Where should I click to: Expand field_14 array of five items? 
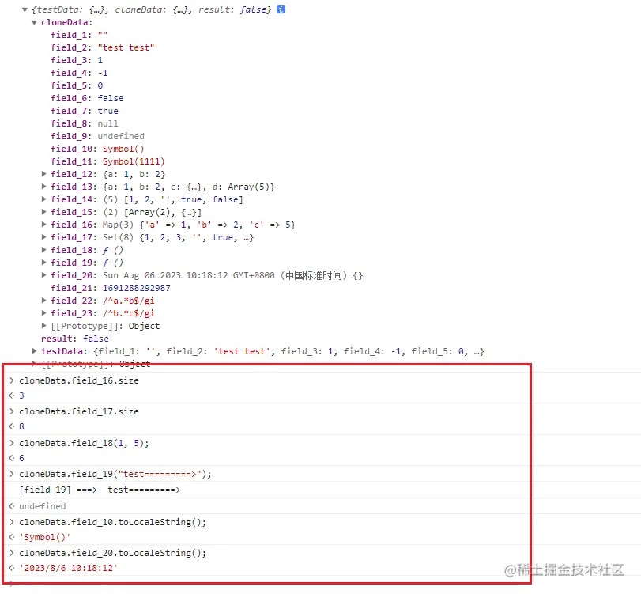coord(43,199)
